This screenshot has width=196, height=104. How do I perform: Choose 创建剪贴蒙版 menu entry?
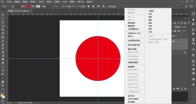coord(133,62)
